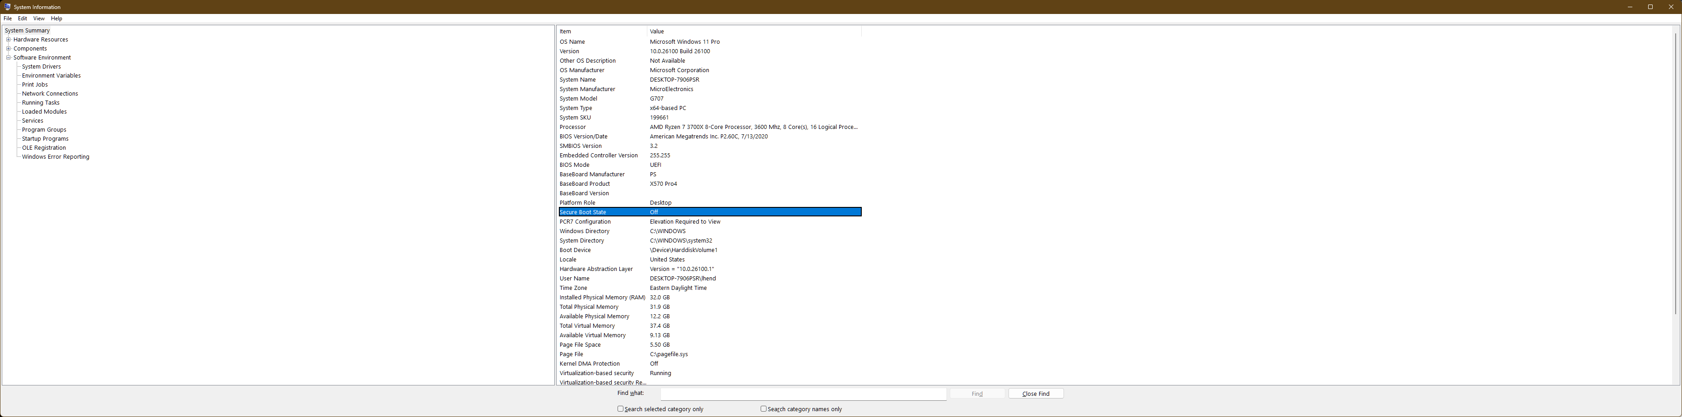Select the System Manufacturer row
This screenshot has height=417, width=1682.
(x=710, y=89)
